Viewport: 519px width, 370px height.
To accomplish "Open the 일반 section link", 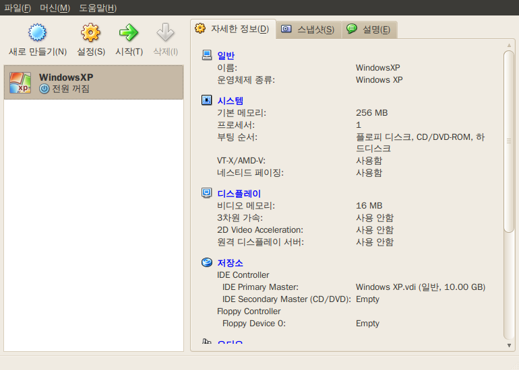I will tap(226, 55).
